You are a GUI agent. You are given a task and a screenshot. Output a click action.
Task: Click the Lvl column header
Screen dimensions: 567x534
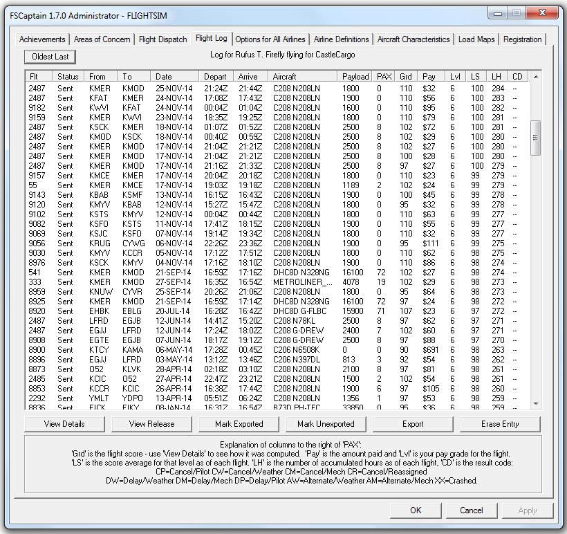[455, 76]
